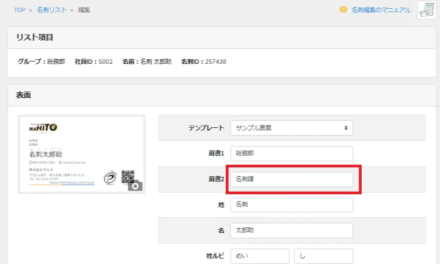Open the business card list icon top-right

click(x=427, y=10)
